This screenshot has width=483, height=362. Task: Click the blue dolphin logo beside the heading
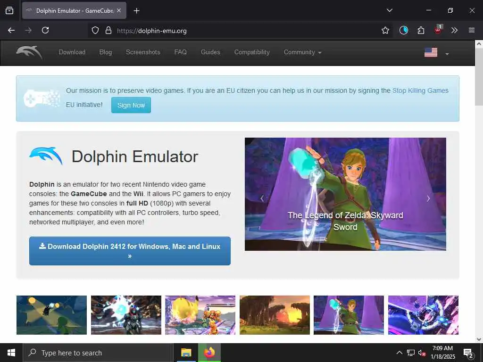pos(46,156)
